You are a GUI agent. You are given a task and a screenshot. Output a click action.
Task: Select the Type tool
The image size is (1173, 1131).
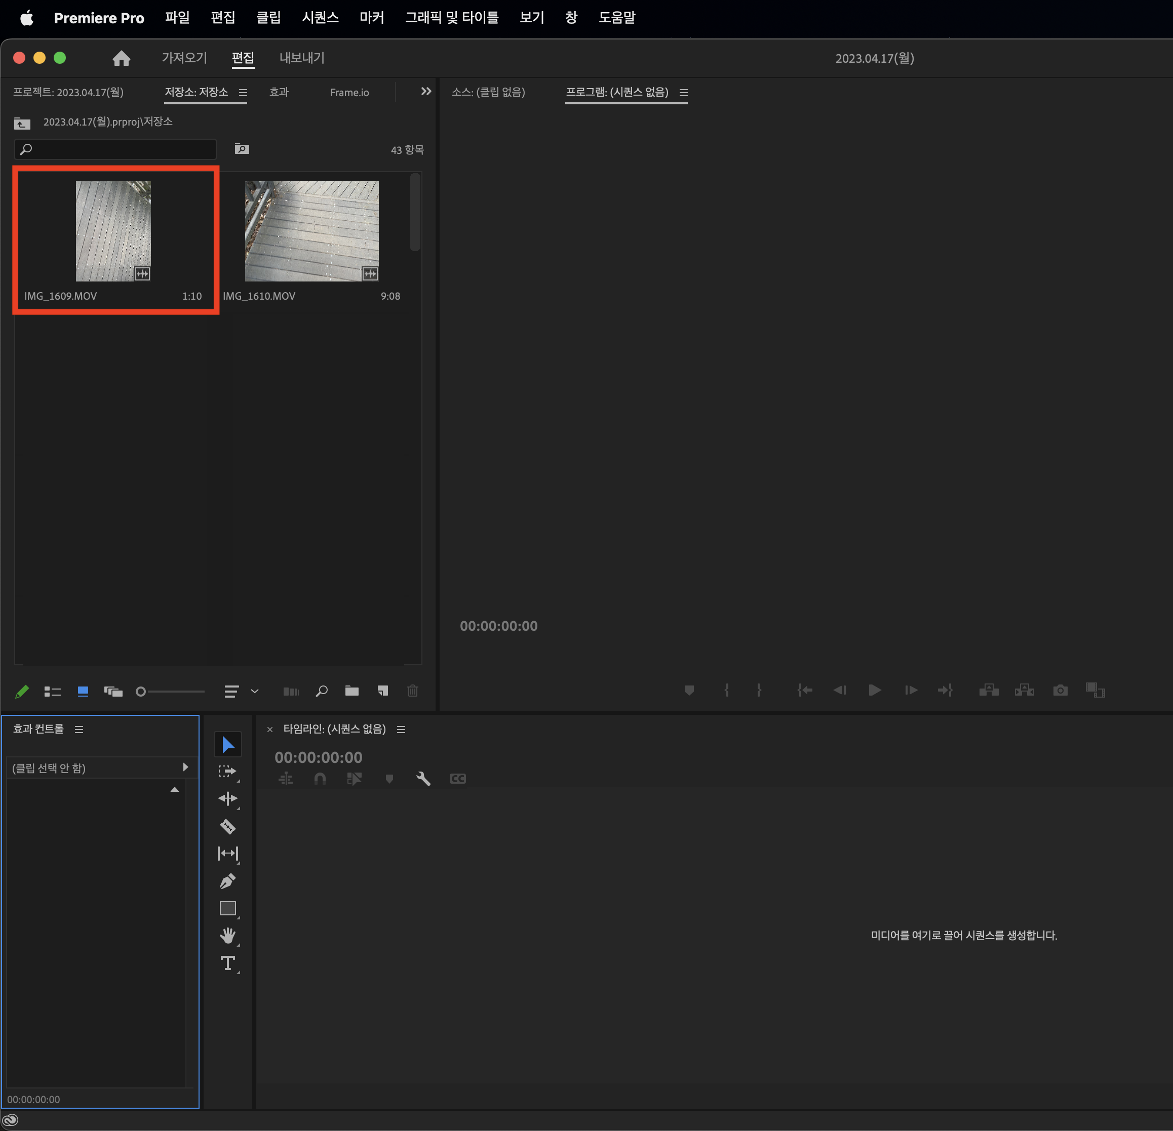pyautogui.click(x=227, y=963)
